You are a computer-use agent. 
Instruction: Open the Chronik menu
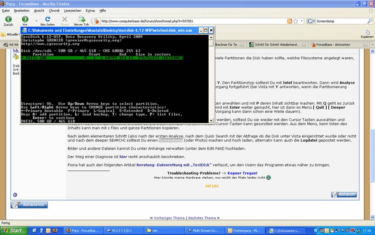(54, 11)
